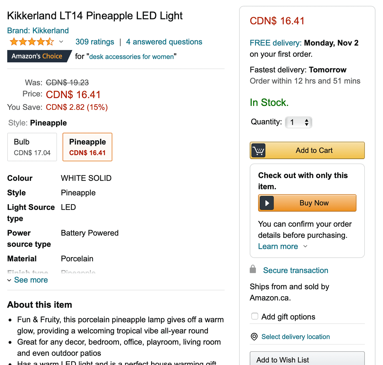This screenshot has height=365, width=383.
Task: Select the Pineapple style option
Action: coord(87,147)
